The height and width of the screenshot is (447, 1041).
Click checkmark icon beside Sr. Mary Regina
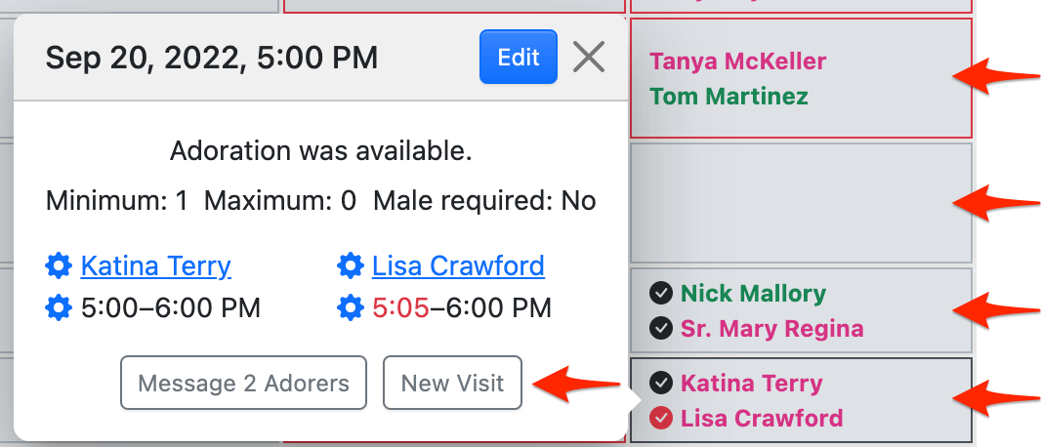coord(661,329)
